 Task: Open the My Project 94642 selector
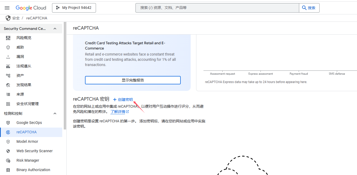74,8
